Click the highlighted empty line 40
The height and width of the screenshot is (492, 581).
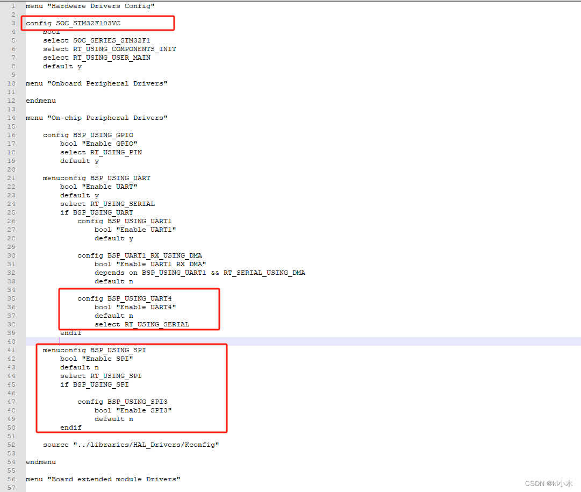point(215,341)
